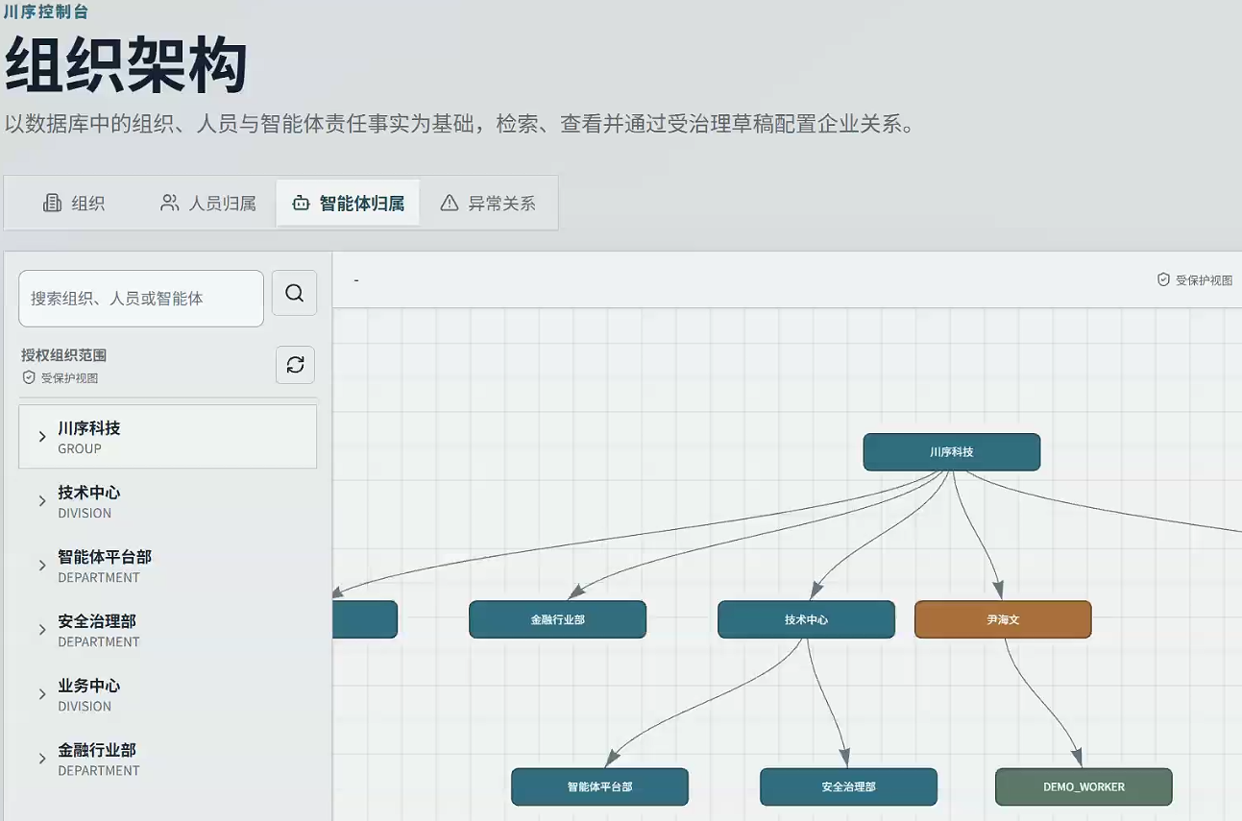Click the people icon on 人员归属 tab
1242x821 pixels.
(x=170, y=203)
